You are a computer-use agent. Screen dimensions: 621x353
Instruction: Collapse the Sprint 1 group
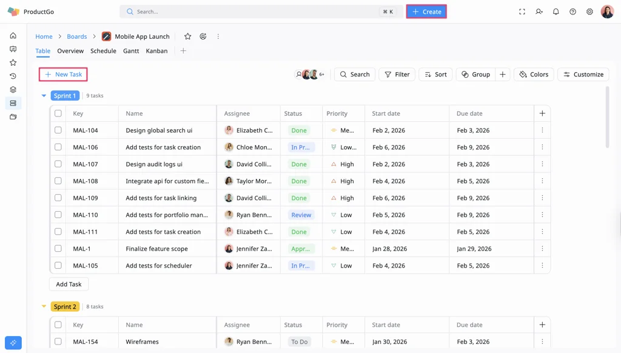click(x=44, y=96)
